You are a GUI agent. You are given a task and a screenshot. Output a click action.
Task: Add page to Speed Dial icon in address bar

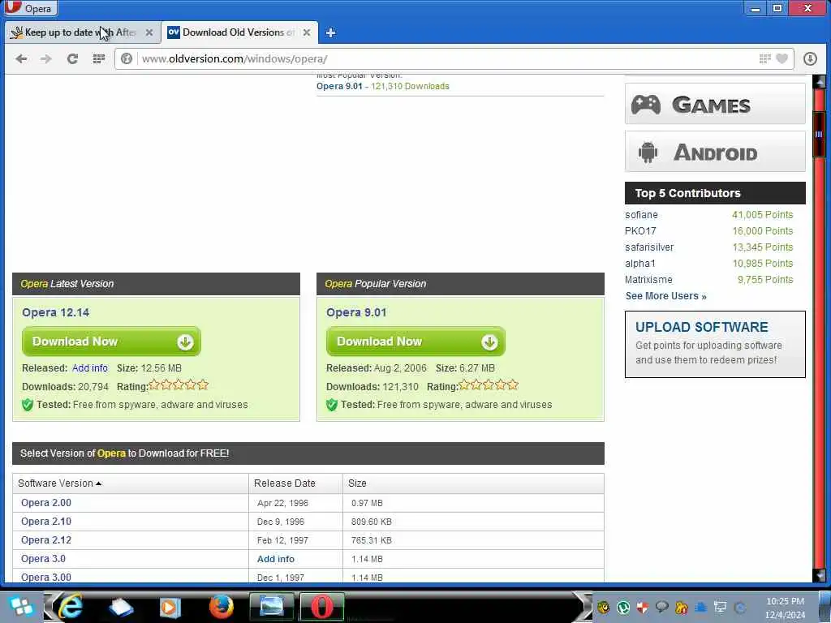point(764,58)
